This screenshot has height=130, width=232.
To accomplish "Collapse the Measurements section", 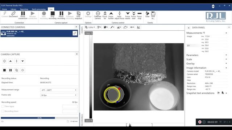I will pos(226,33).
